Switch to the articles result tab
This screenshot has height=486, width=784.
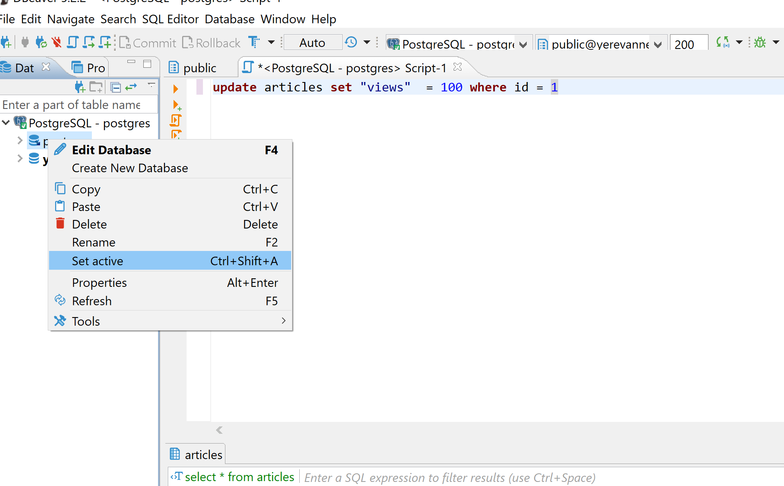(195, 454)
